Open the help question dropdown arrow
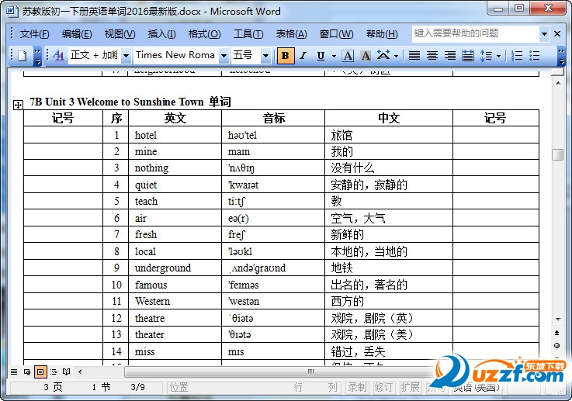This screenshot has height=401, width=572. [544, 34]
